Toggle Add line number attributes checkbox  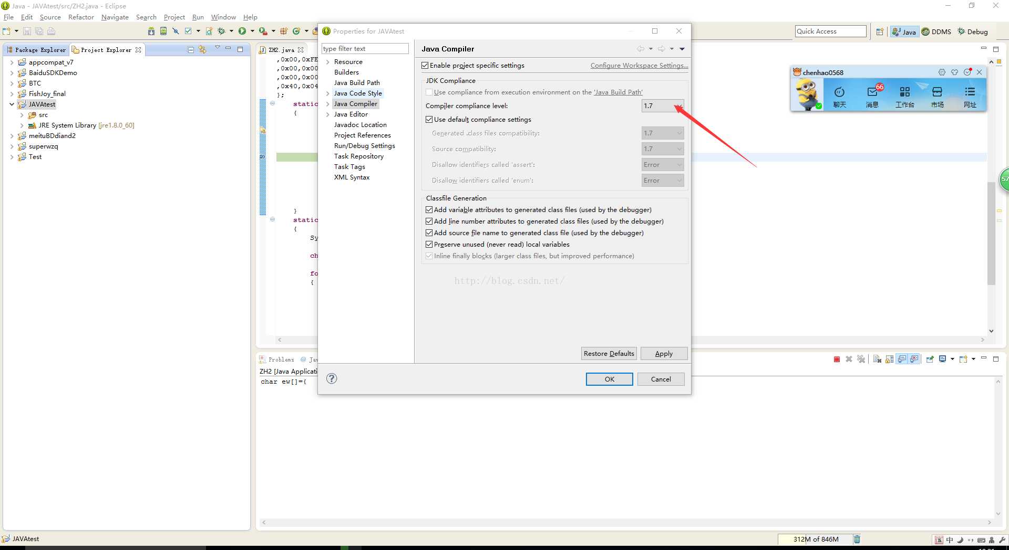tap(429, 221)
